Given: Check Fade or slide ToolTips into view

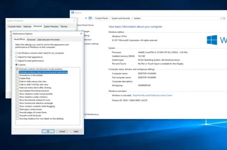Looking at the screenshot, I should [17, 85].
